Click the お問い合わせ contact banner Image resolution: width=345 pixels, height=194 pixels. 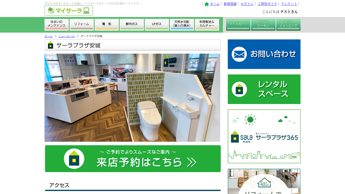[x=264, y=54]
